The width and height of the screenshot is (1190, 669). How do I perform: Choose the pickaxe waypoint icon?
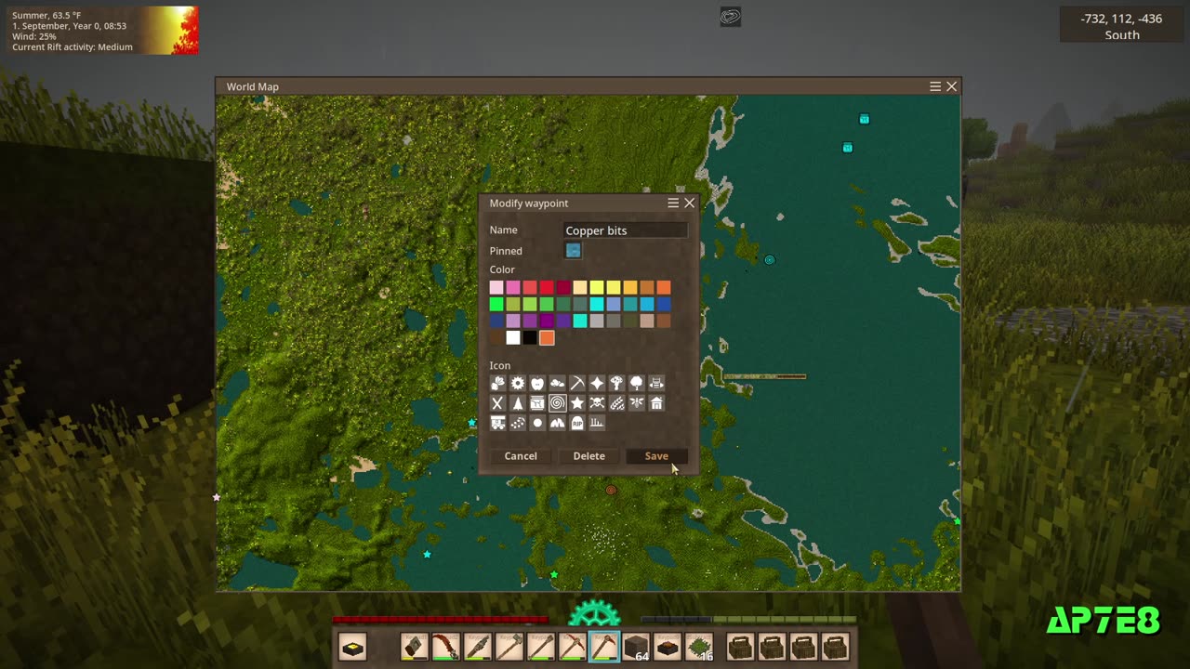coord(577,383)
